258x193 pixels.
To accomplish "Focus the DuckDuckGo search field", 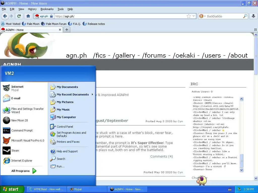I will [224, 16].
